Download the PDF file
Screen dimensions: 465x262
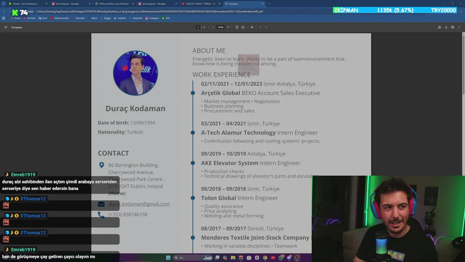[446, 27]
